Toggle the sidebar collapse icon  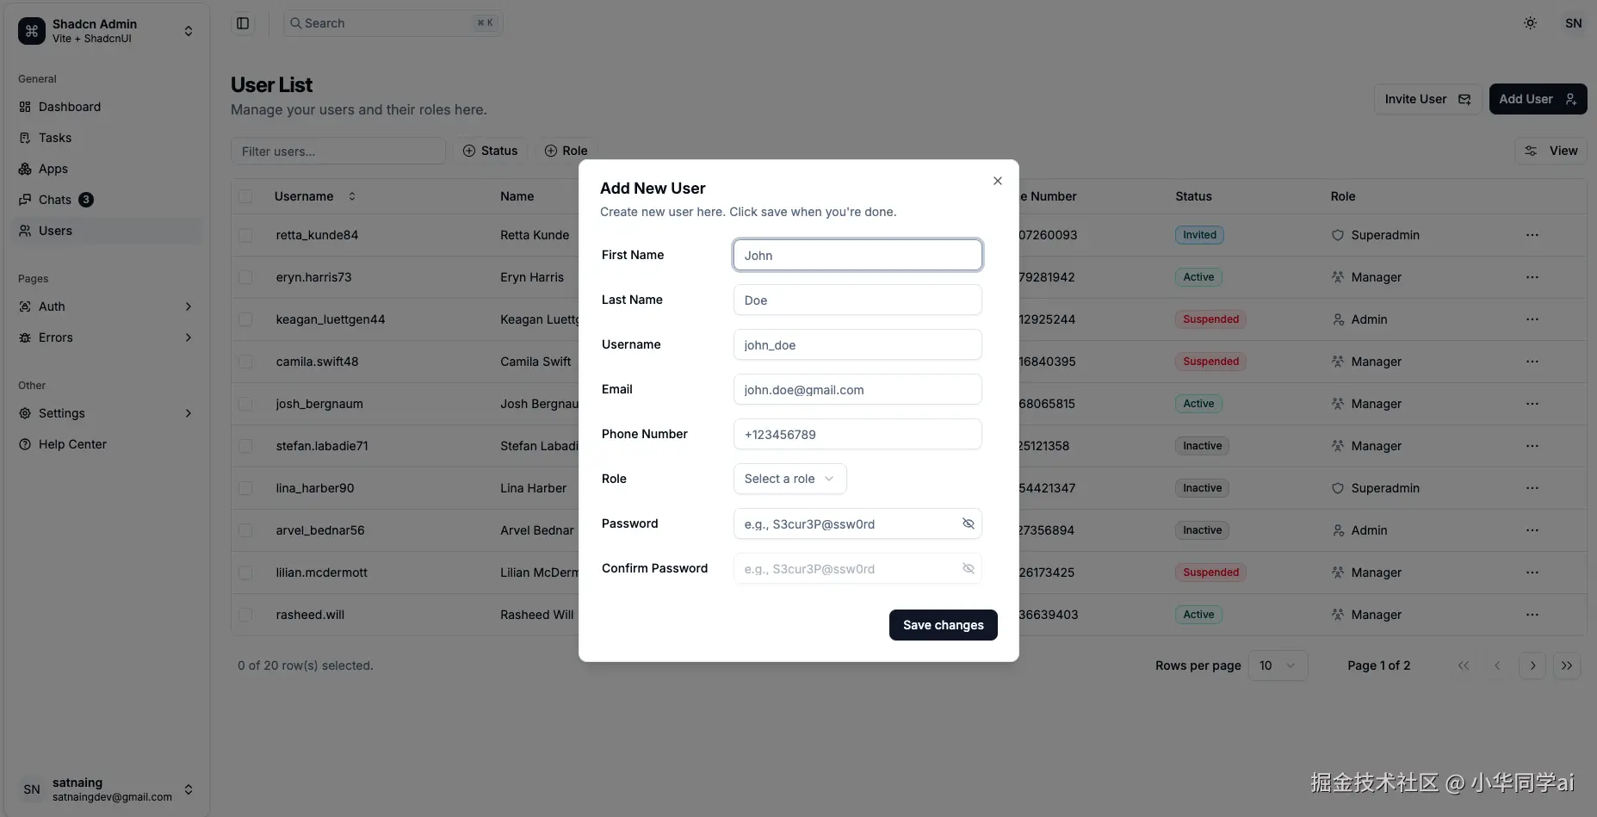(243, 23)
